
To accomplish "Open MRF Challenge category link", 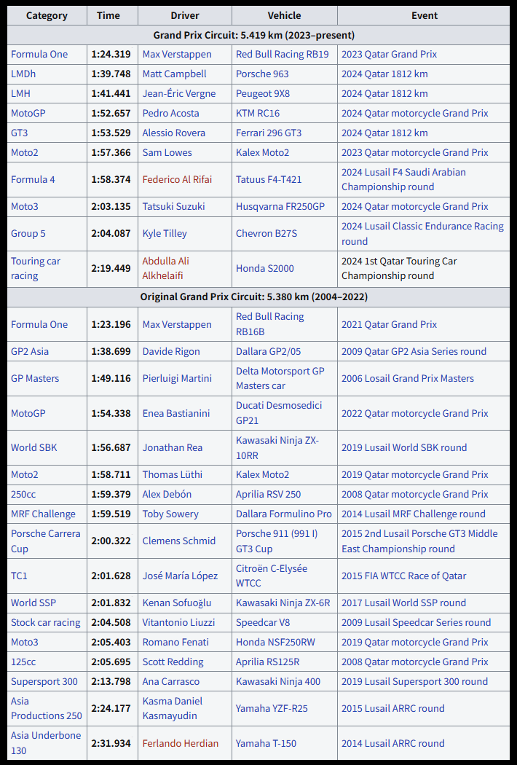I will pyautogui.click(x=44, y=514).
